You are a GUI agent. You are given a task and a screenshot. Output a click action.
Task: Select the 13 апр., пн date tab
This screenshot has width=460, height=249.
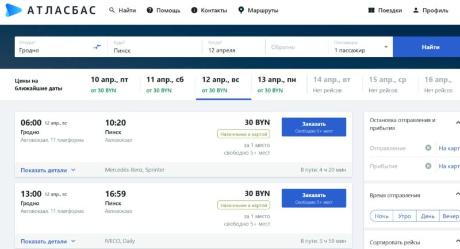277,84
